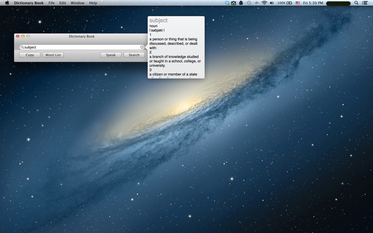Click the volume speaker icon
The image size is (373, 233).
(272, 3)
